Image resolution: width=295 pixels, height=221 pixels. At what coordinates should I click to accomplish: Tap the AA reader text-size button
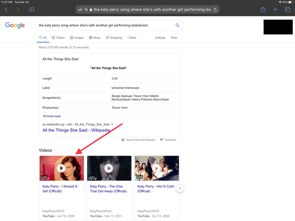[x=80, y=10]
